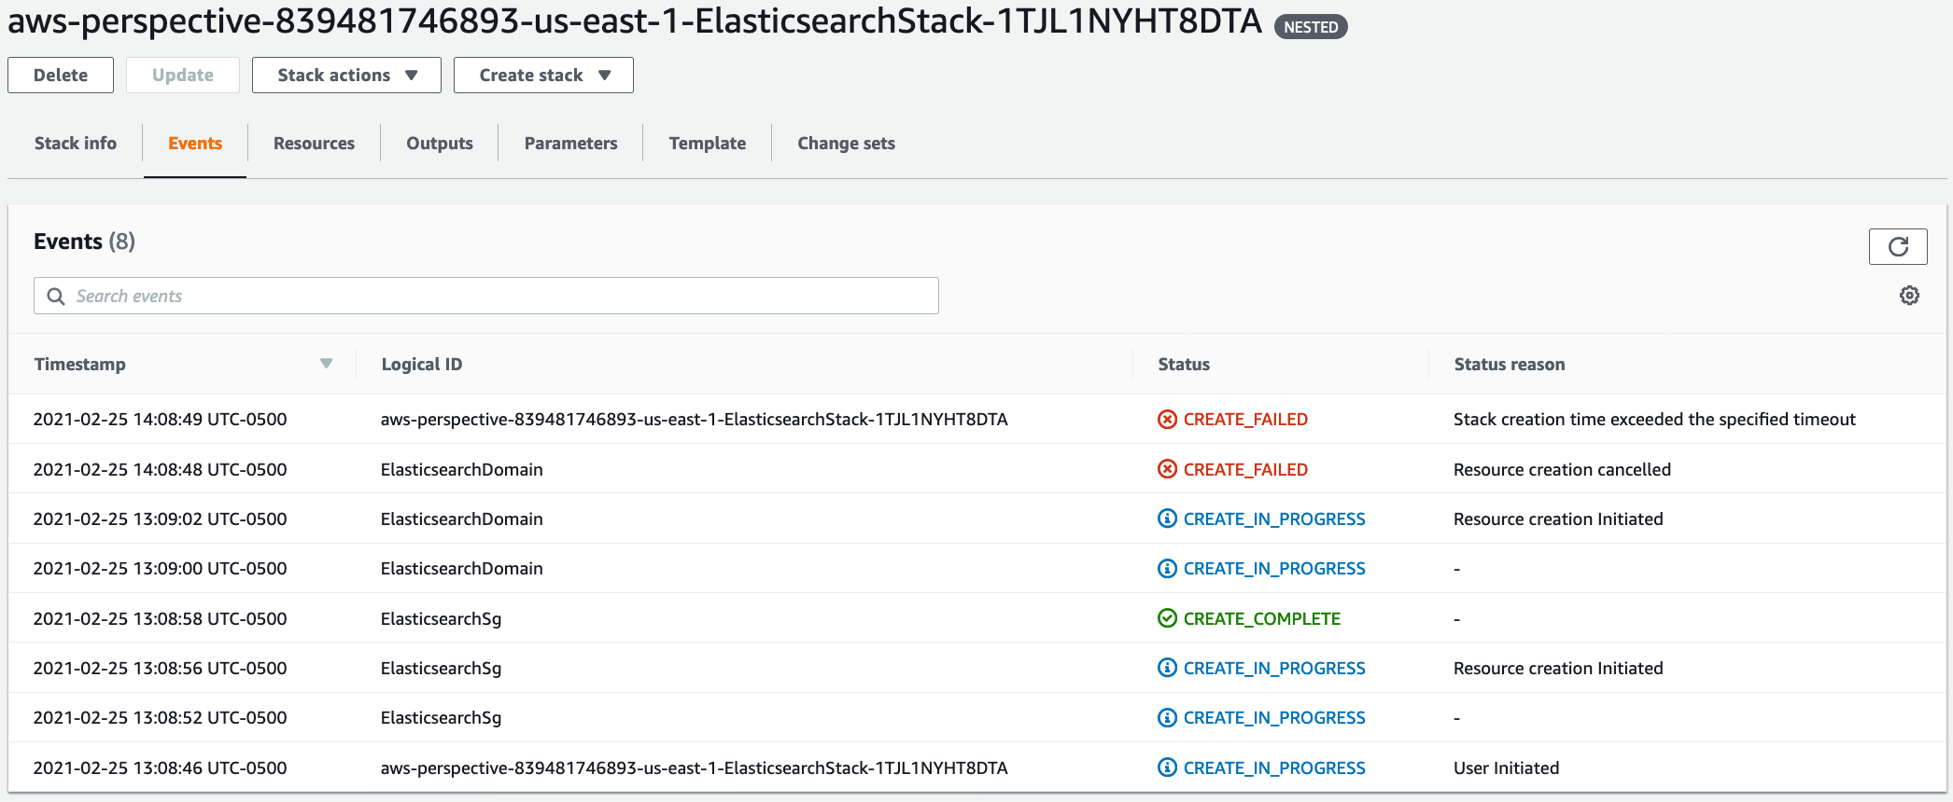Click the Timestamp column header label
This screenshot has height=802, width=1953.
[x=80, y=364]
